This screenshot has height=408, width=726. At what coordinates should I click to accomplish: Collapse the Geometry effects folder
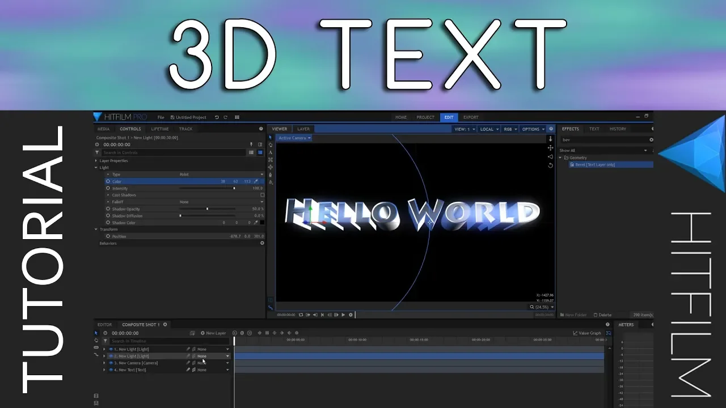click(x=561, y=158)
